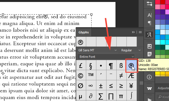Insert the pound sterling glyph
Screen dimensions: 169x101
(x=81, y=65)
